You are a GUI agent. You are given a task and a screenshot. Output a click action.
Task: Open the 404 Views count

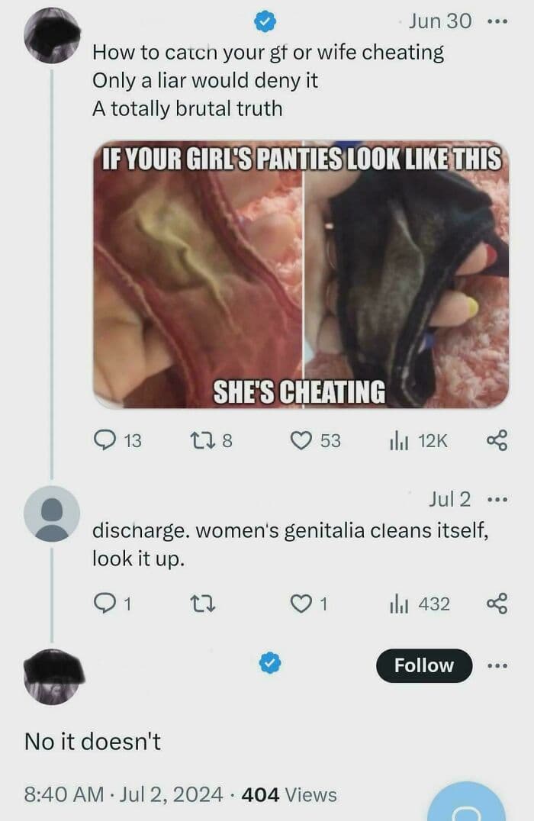289,794
